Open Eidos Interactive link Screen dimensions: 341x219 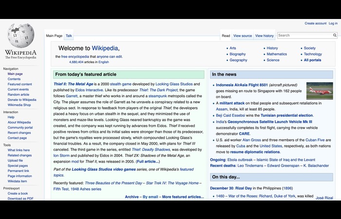point(89,90)
